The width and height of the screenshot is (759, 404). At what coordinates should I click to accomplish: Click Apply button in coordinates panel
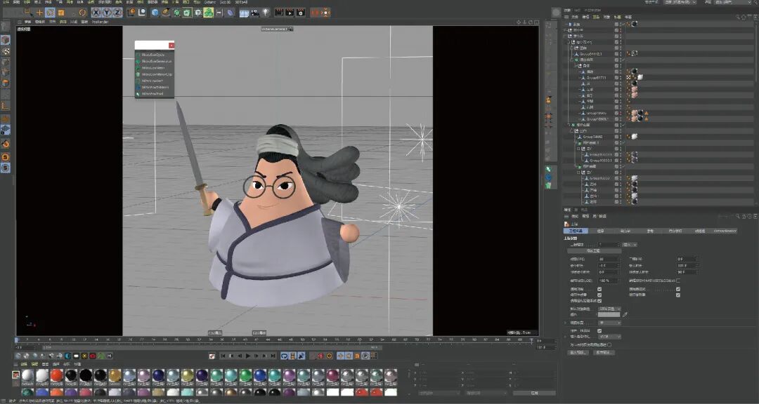[x=533, y=393]
